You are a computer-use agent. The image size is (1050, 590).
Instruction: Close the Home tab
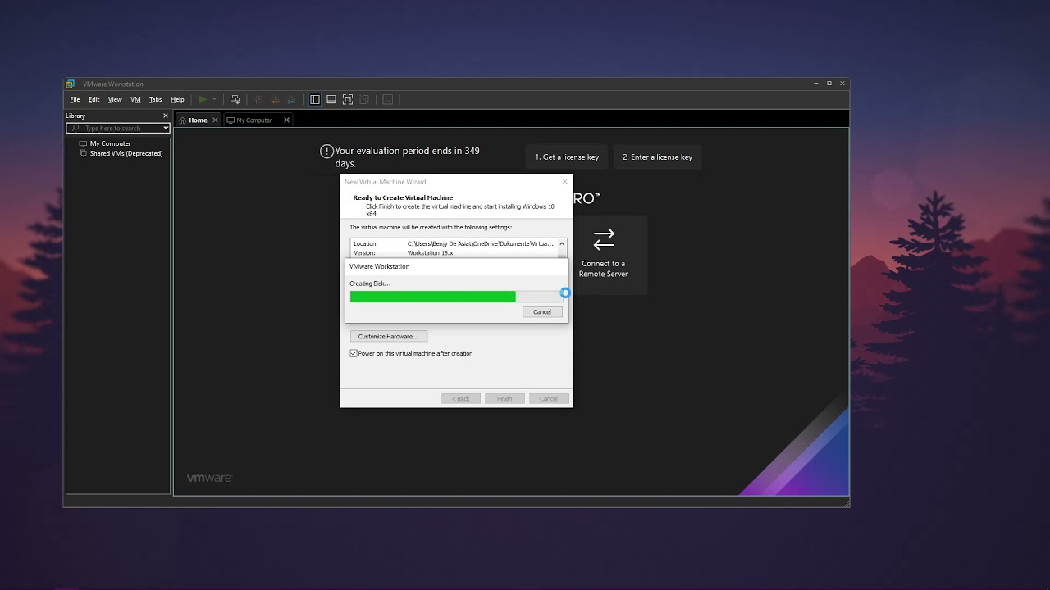(x=216, y=120)
